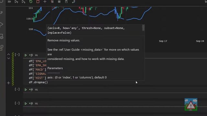Click the df['EMA_SH code line
Screen dimensions: 207x116
click(38, 65)
